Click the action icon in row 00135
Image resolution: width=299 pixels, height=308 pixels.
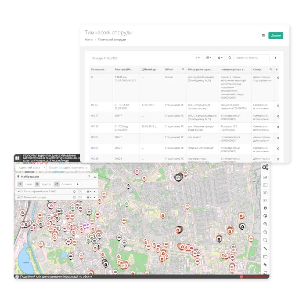tap(277, 127)
